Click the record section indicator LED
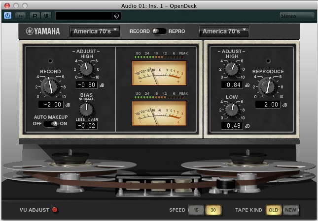The image size is (318, 221). pyautogui.click(x=50, y=61)
